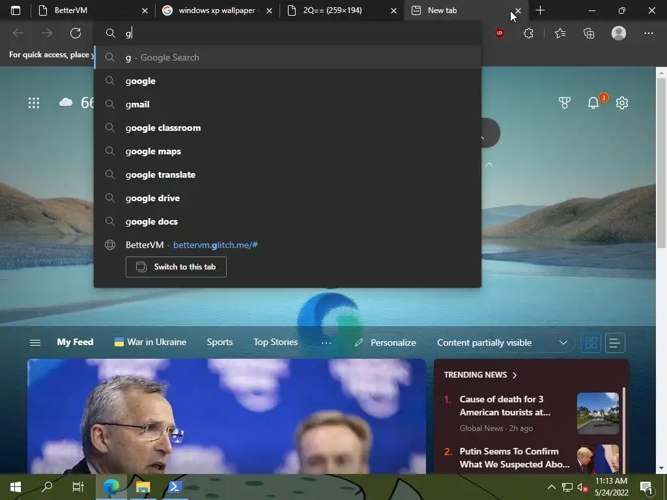
Task: Close the BetterVM tab
Action: pos(145,10)
